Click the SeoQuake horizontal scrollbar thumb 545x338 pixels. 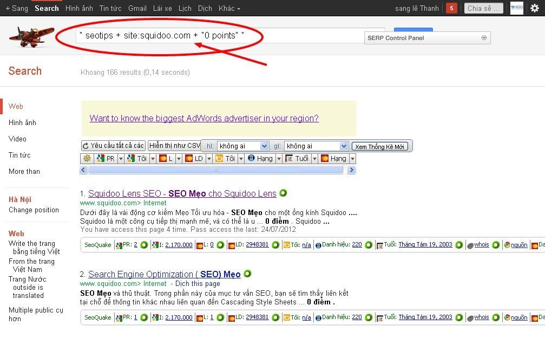[x=215, y=170]
